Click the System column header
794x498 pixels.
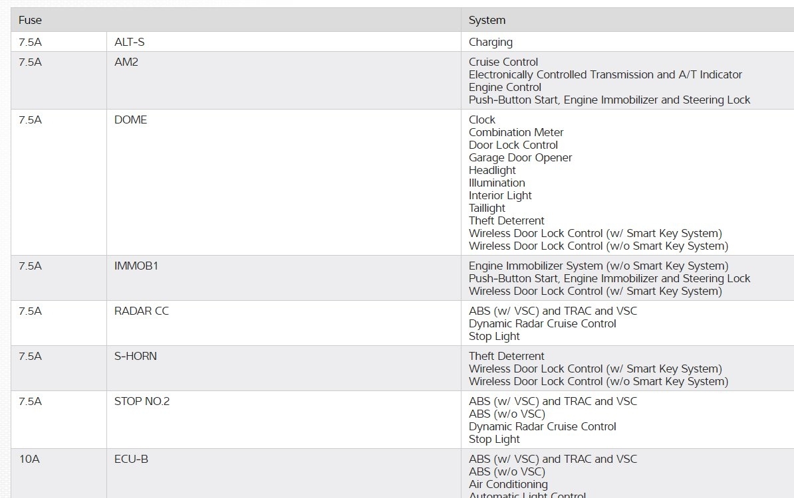(x=487, y=20)
